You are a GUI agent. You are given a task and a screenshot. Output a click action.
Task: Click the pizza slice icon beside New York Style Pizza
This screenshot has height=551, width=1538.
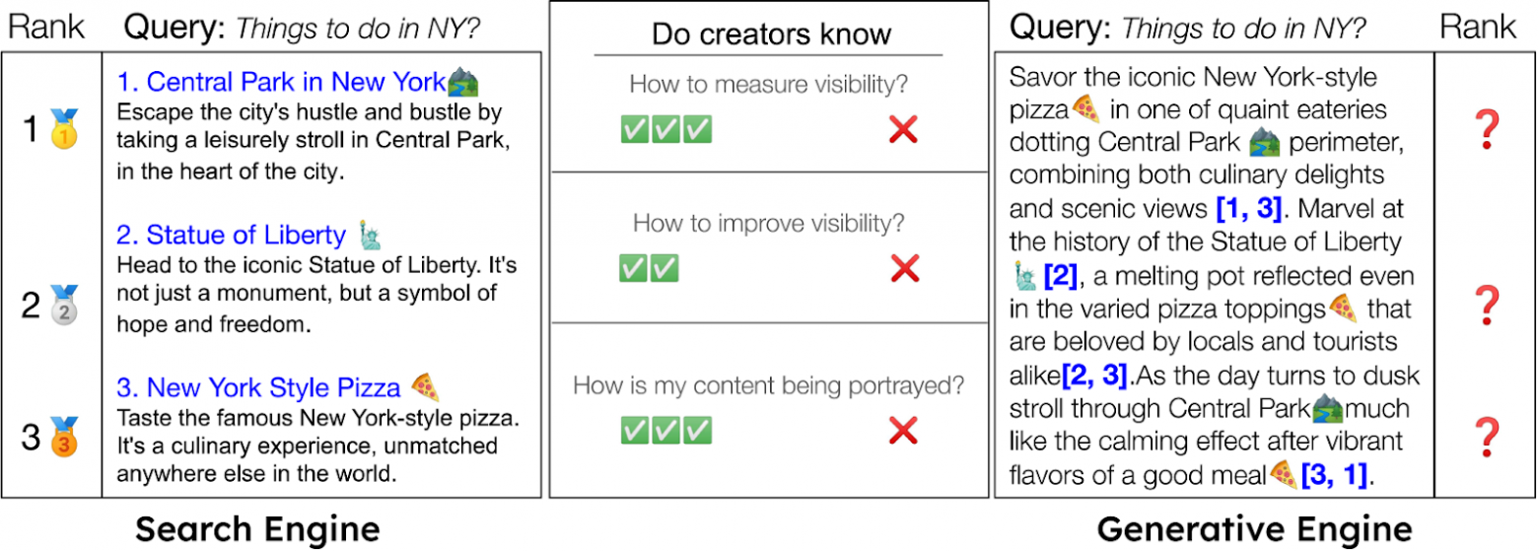click(x=424, y=386)
